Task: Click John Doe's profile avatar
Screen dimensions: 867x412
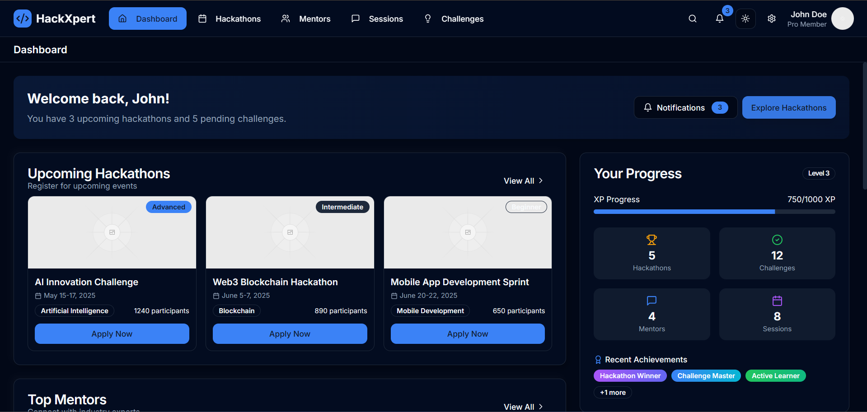Action: (x=842, y=19)
